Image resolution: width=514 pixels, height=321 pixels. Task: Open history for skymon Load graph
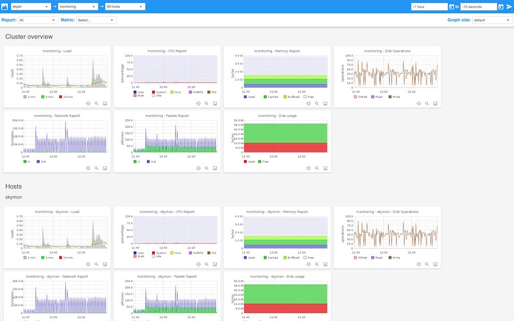click(x=88, y=264)
